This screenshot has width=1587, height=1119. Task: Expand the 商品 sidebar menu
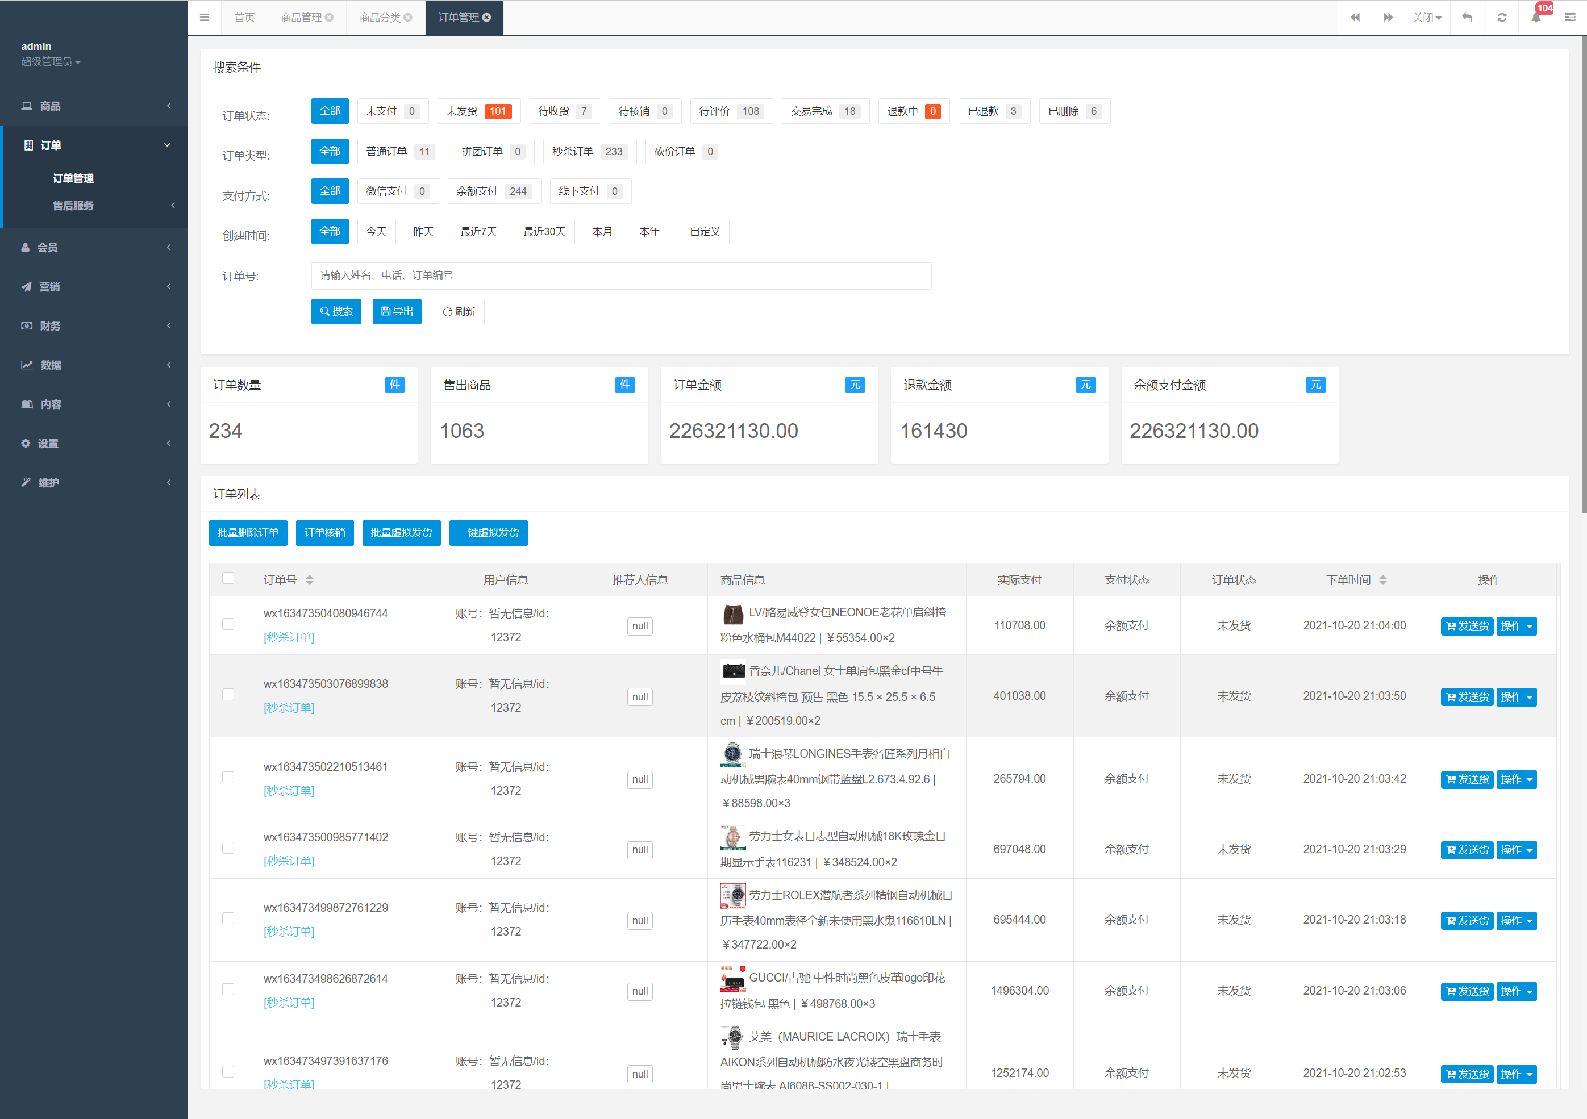coord(93,106)
